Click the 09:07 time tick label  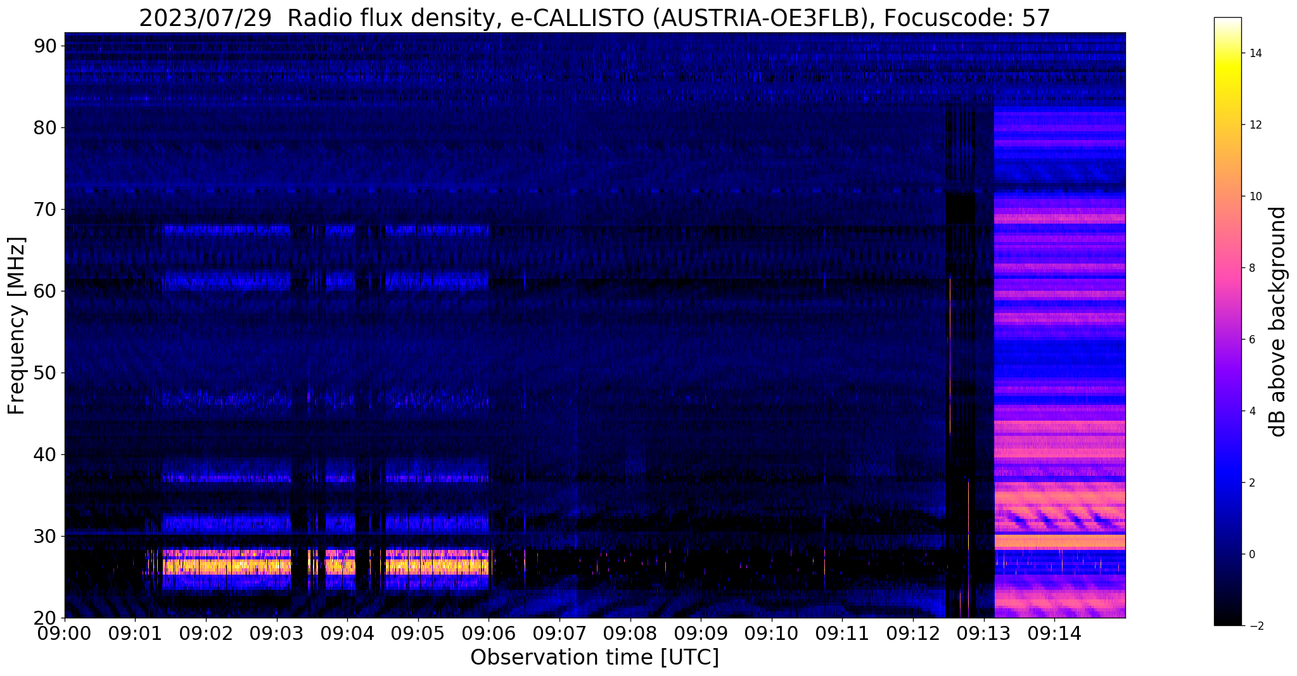pyautogui.click(x=559, y=632)
